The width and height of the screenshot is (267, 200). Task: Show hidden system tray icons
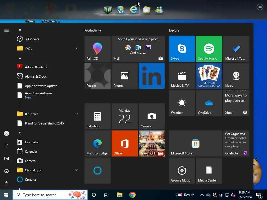pyautogui.click(x=202, y=195)
